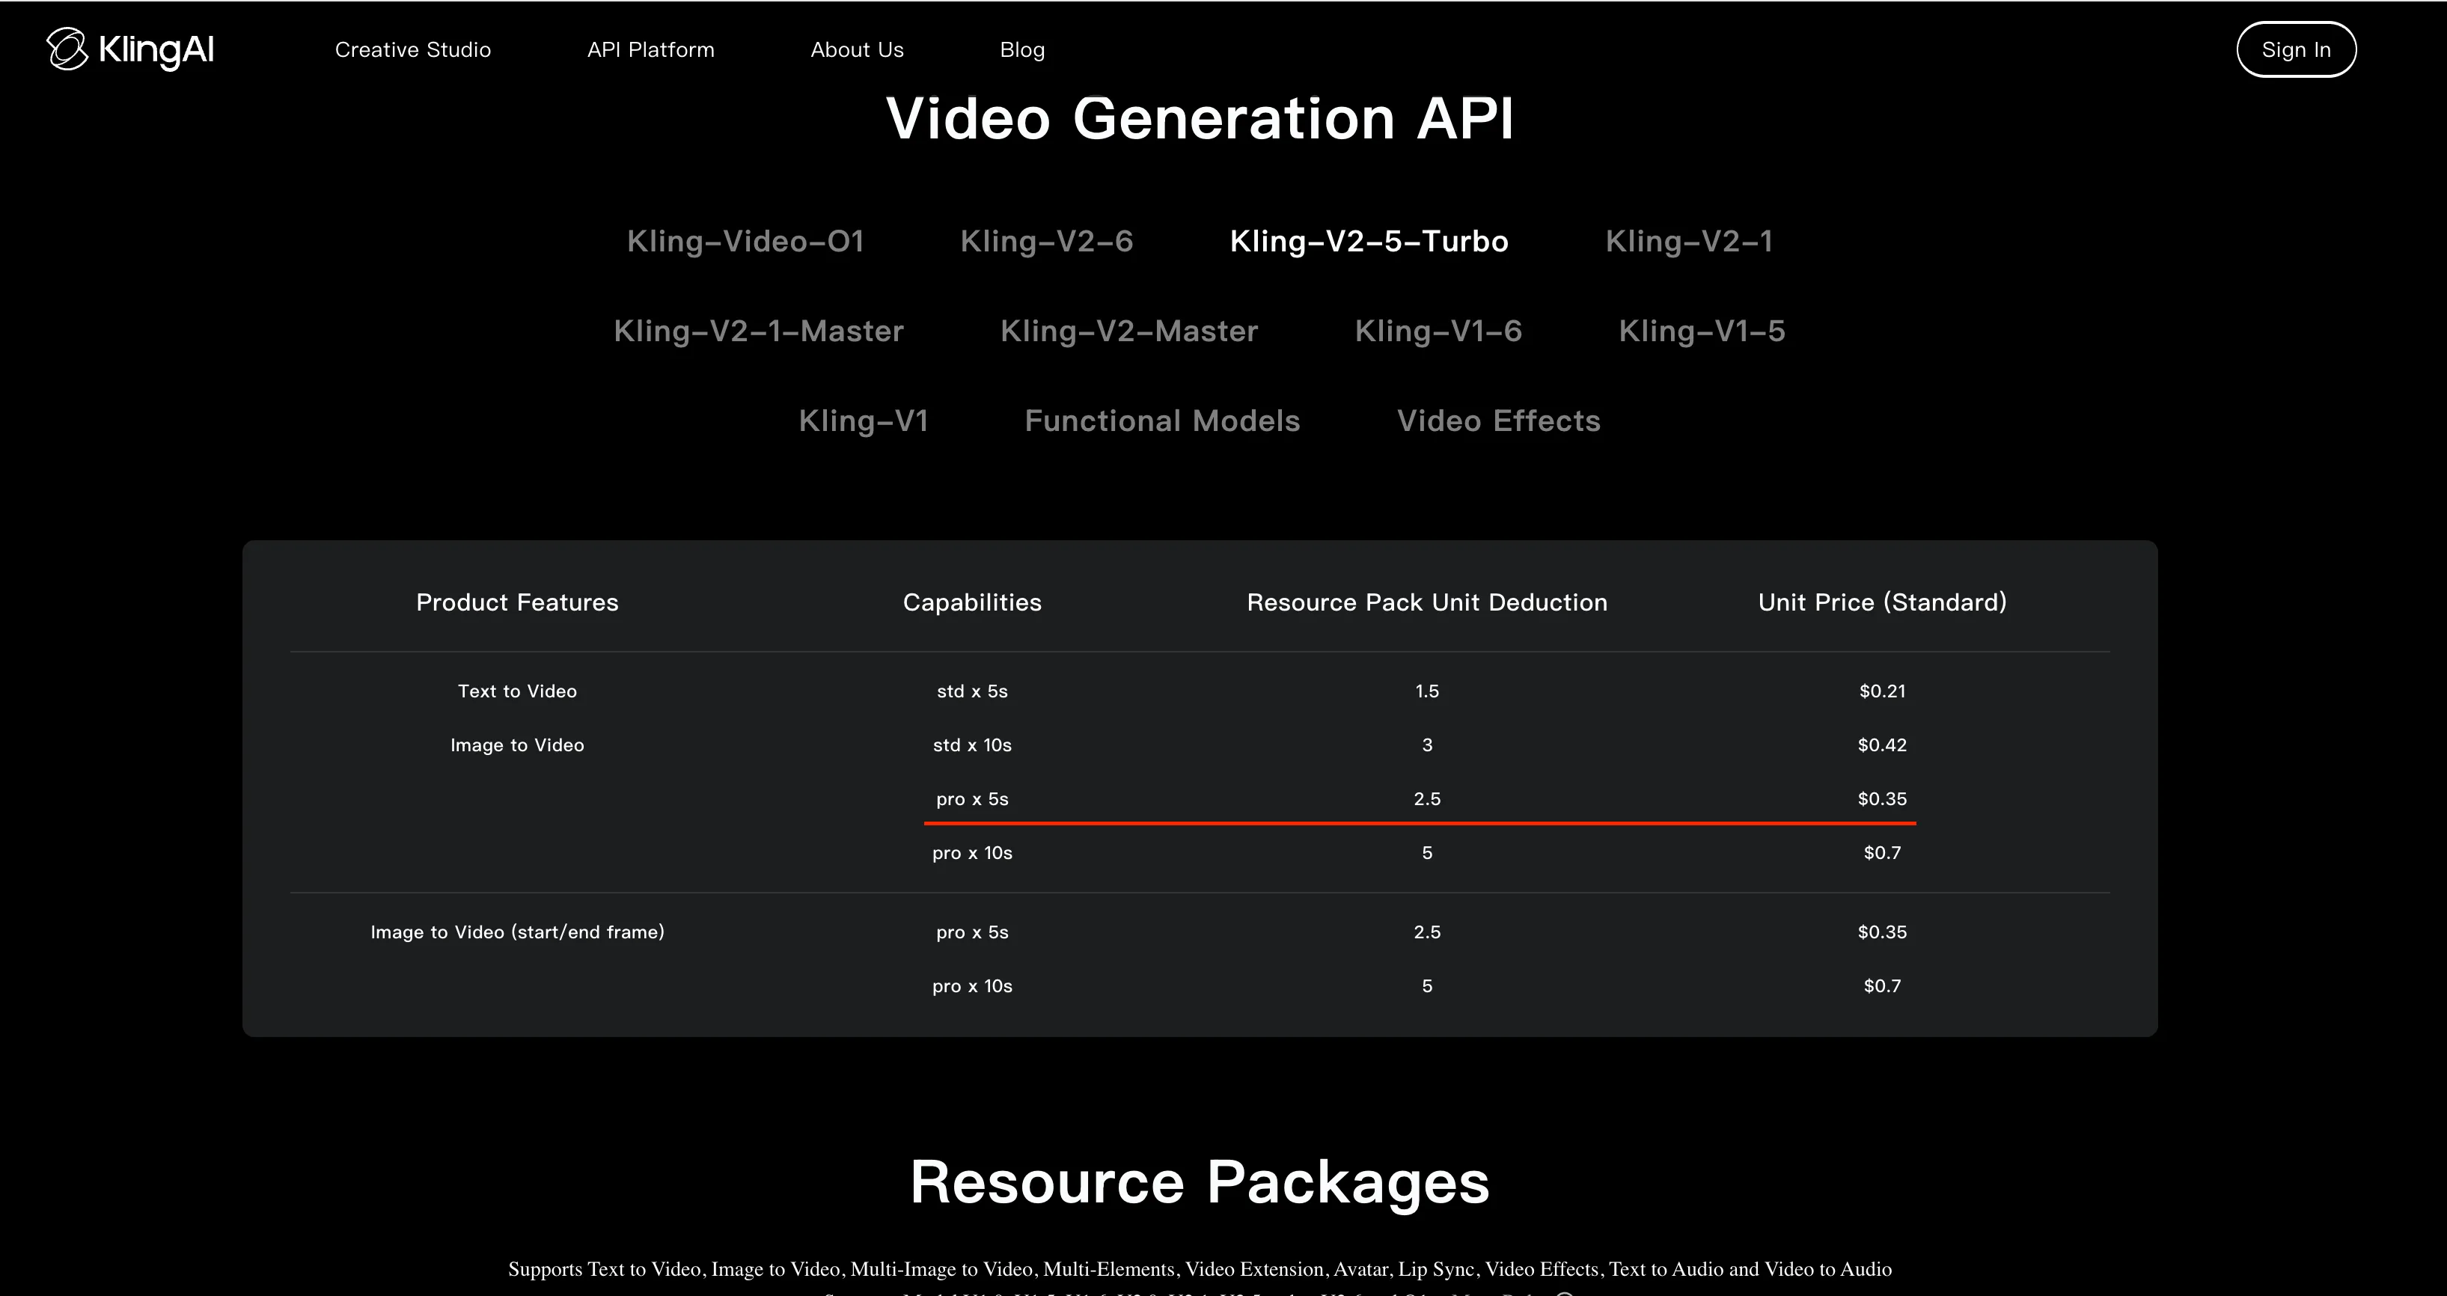Screen dimensions: 2447x1296
Task: Select the Kling-V1-6 model tab
Action: 1438,331
